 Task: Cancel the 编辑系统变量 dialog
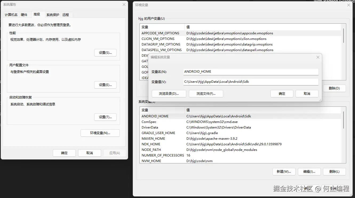pos(307,94)
